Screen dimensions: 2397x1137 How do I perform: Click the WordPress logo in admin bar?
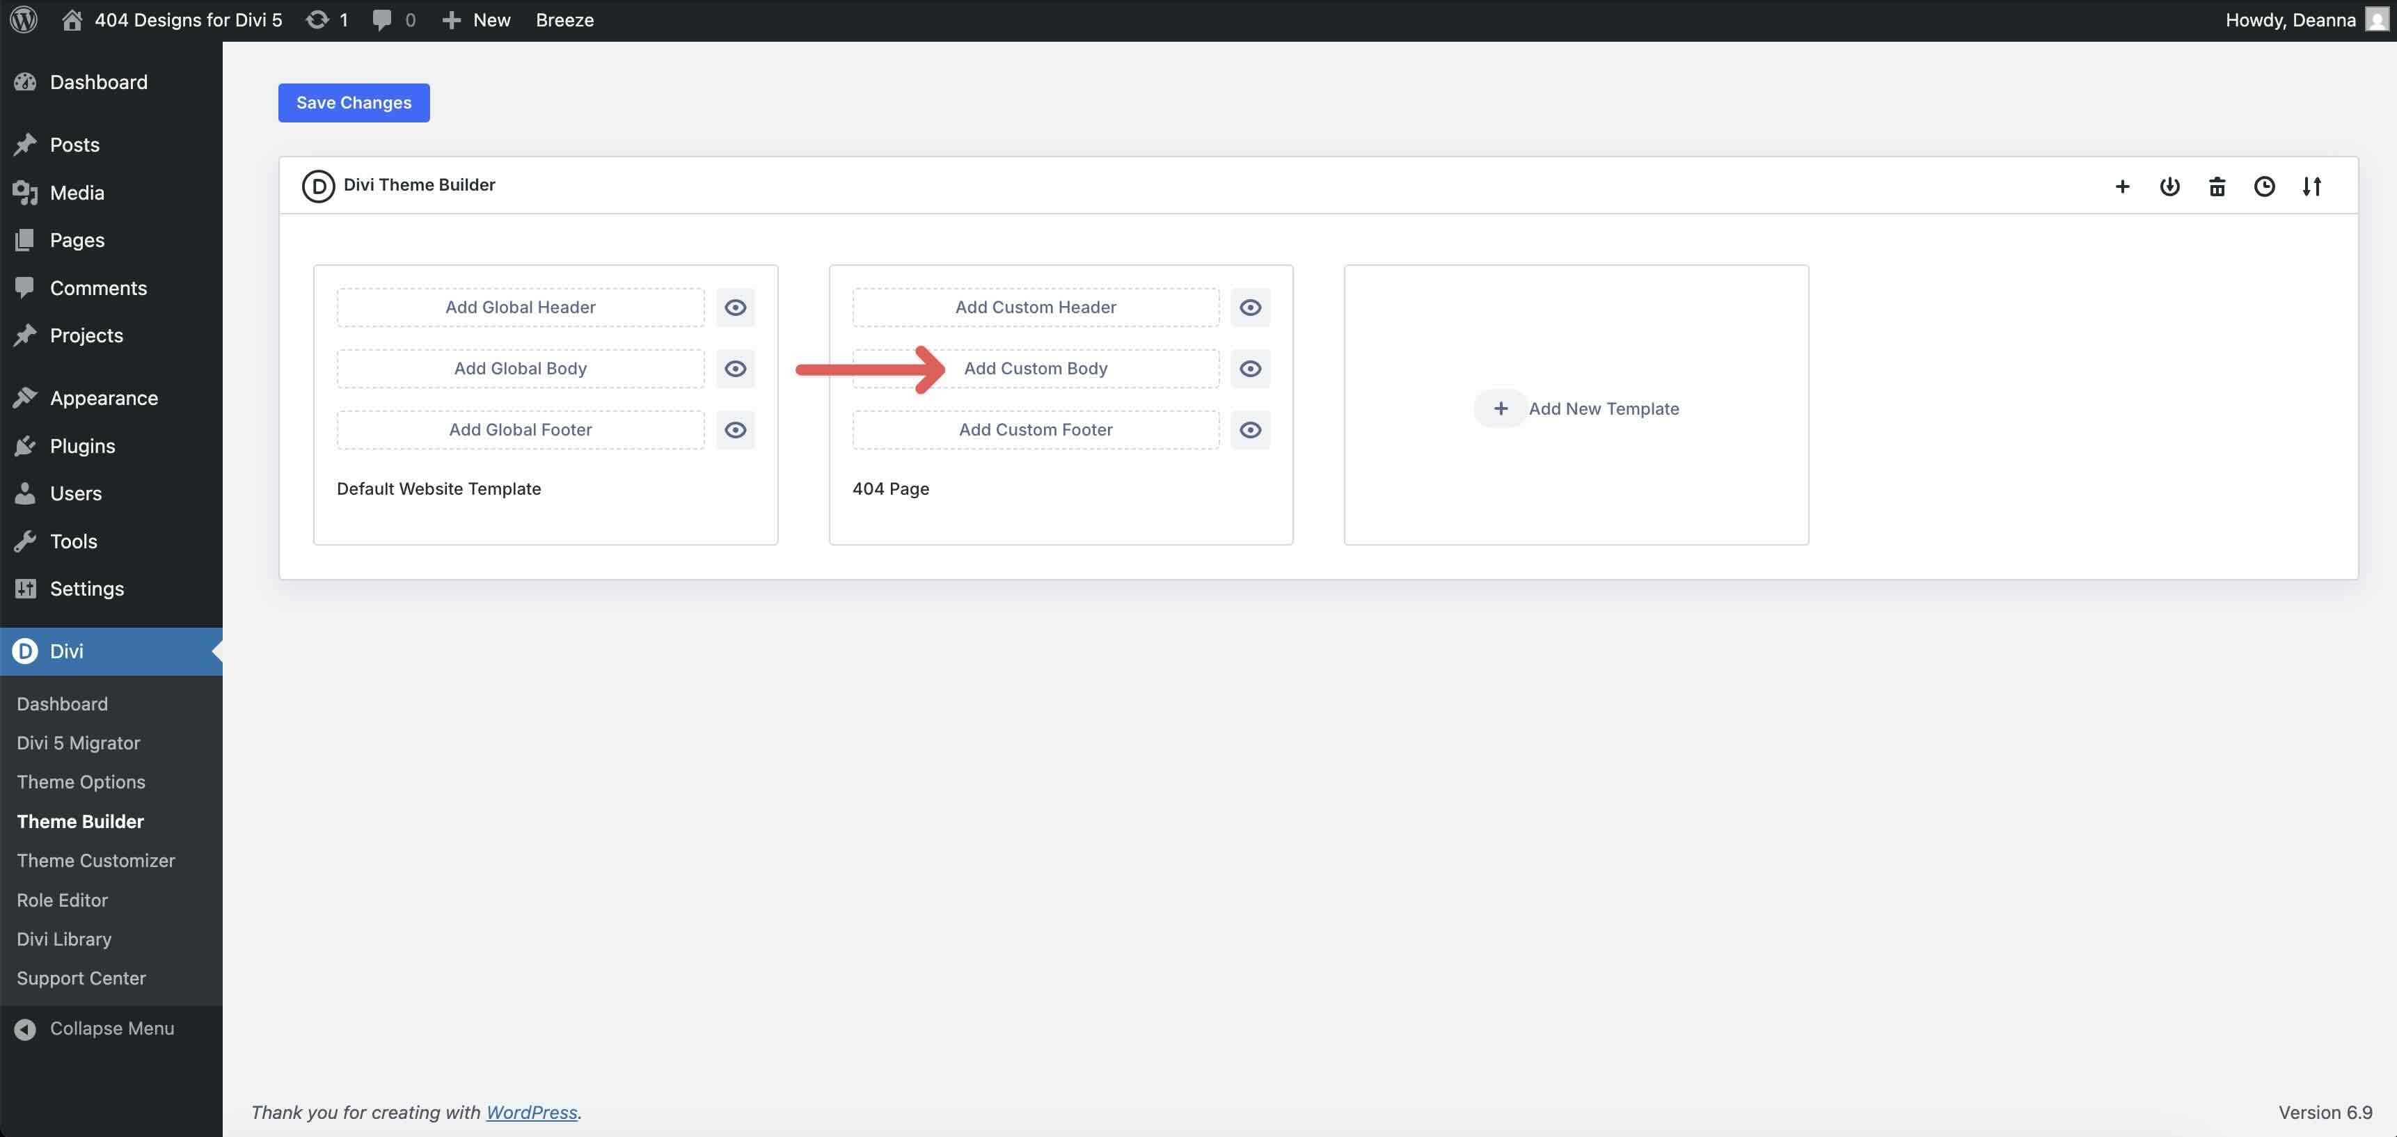pyautogui.click(x=23, y=19)
